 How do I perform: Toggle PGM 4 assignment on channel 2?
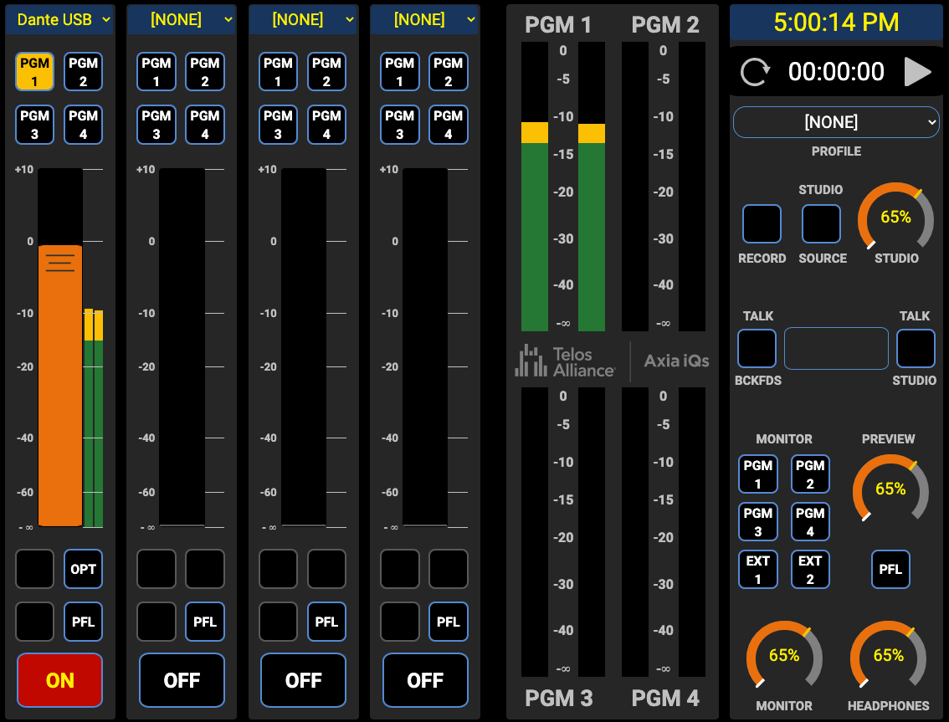point(204,125)
